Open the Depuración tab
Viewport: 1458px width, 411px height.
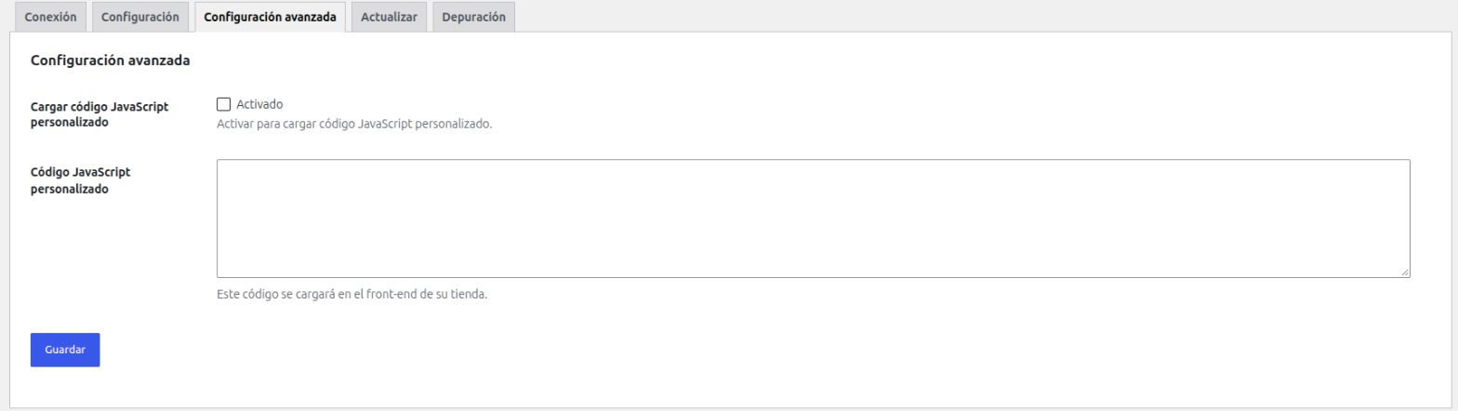tap(473, 17)
